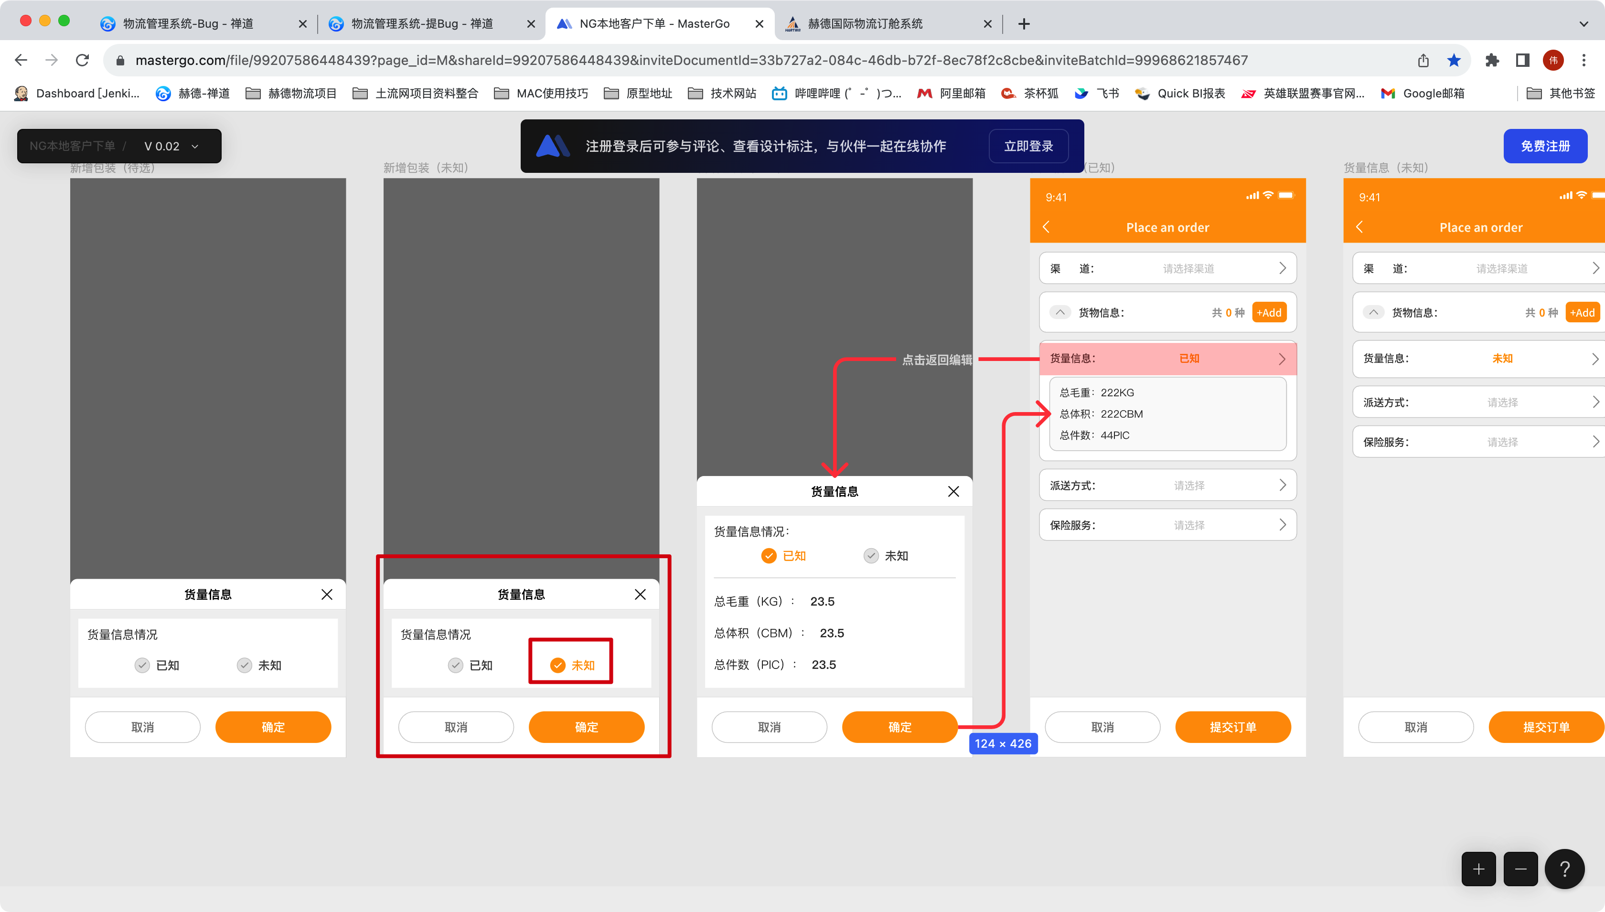
Task: Collapse 货物信息 section with up chevron
Action: point(1060,312)
